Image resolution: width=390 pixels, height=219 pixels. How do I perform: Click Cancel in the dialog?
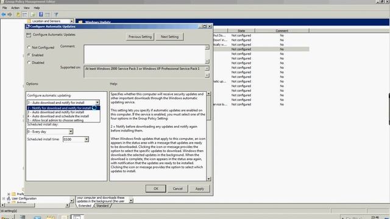click(177, 189)
